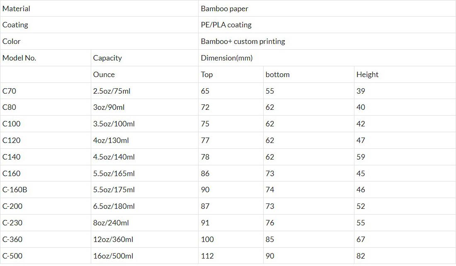456x266 pixels.
Task: Select the 4oz/130ml capacity cell
Action: 111,140
